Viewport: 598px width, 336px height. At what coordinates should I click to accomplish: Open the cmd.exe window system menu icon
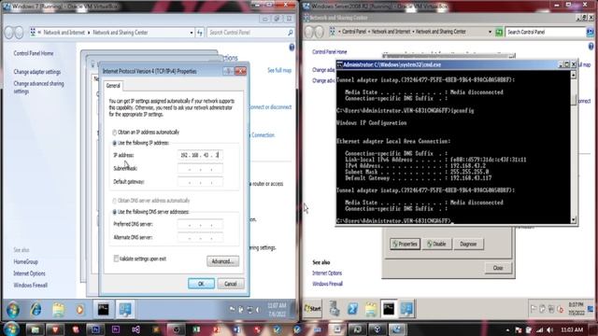(x=339, y=64)
